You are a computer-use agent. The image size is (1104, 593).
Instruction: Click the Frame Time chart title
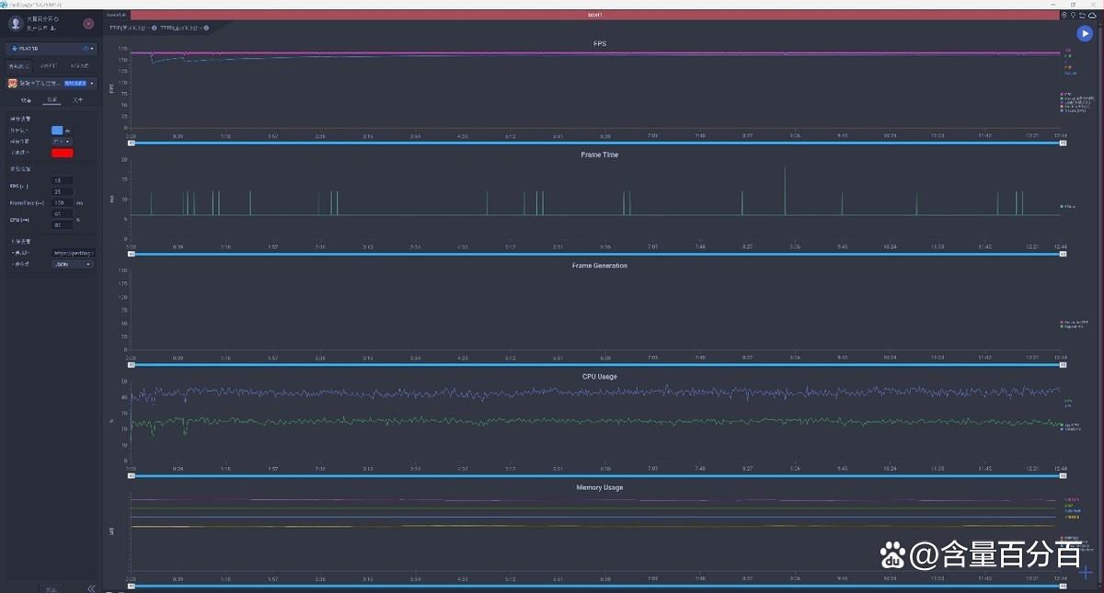(600, 154)
